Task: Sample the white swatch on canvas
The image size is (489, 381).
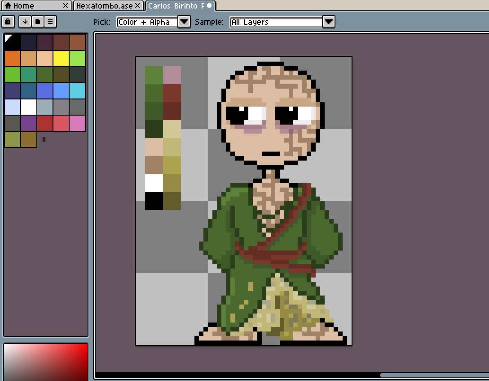Action: [x=154, y=183]
